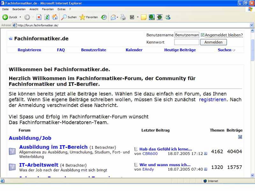Click the scrollbar up arrow
Image resolution: width=255 pixels, height=191 pixels.
point(252,30)
